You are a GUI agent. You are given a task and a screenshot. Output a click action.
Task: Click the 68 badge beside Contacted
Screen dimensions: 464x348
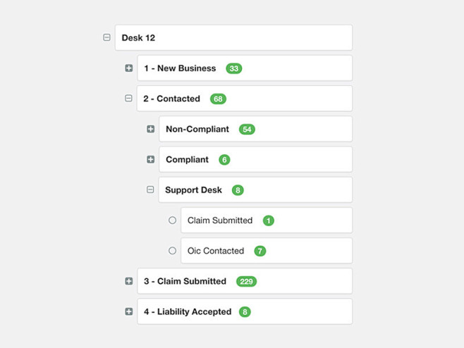pyautogui.click(x=218, y=99)
